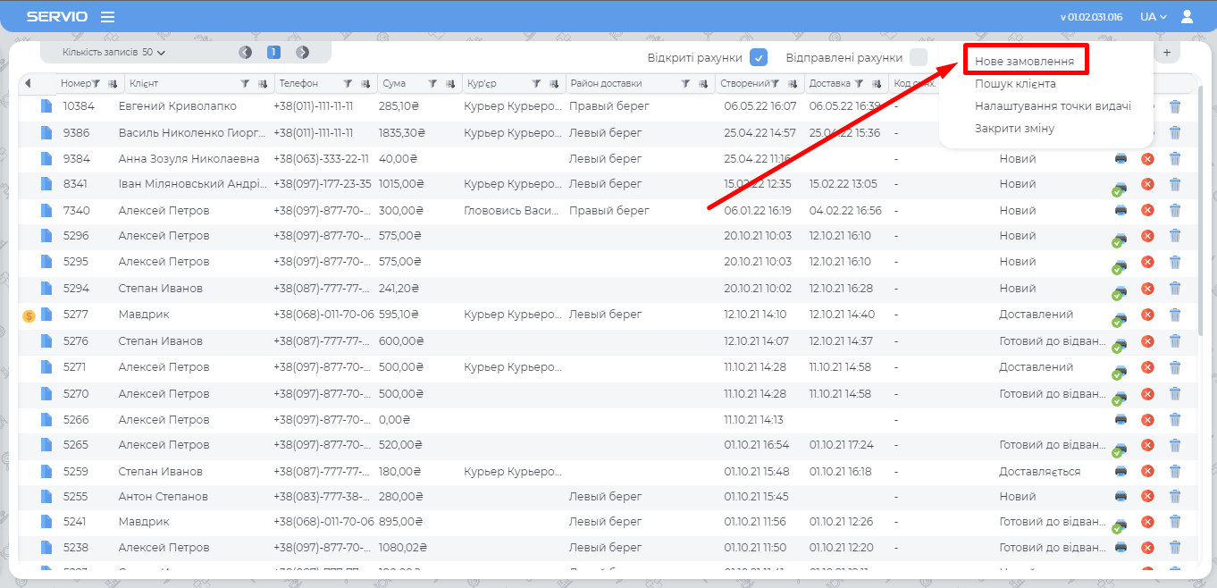This screenshot has height=588, width=1217.
Task: Uncheck the Відкриті рахунки checkbox
Action: click(x=759, y=58)
